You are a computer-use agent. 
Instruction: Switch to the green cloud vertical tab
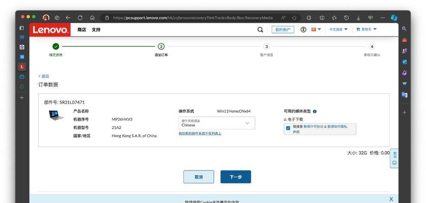[22, 87]
